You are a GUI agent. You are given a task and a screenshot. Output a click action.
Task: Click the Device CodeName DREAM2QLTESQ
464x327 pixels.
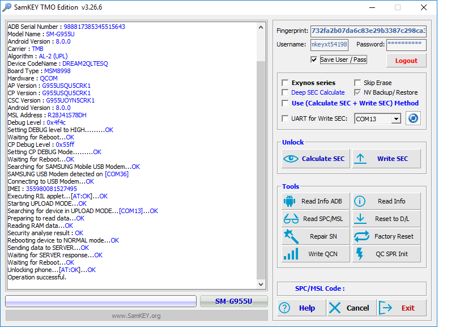coord(85,63)
